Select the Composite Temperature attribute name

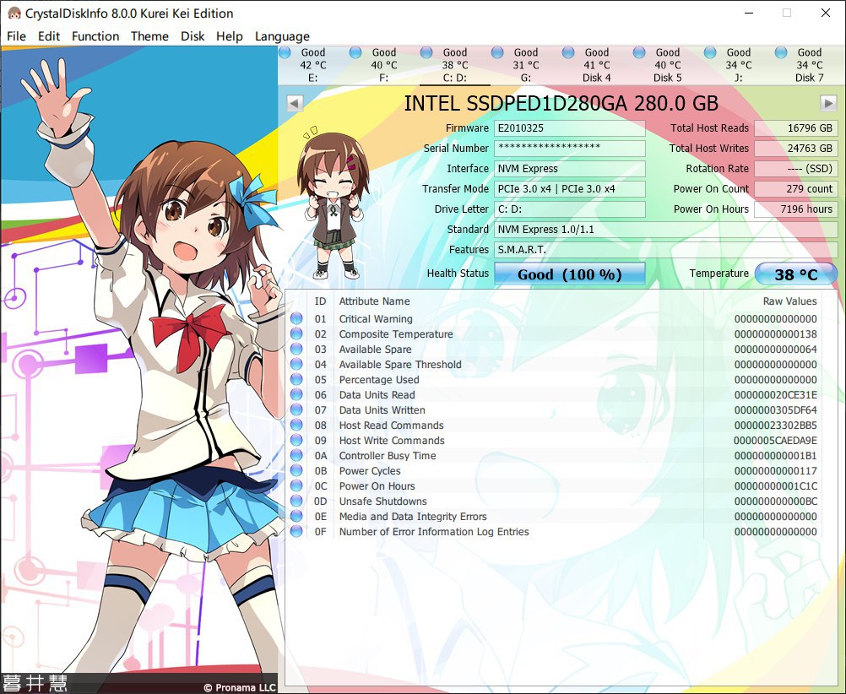click(396, 333)
